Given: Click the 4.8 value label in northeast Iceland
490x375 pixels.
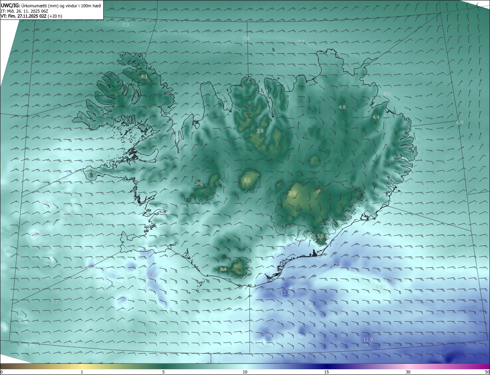Looking at the screenshot, I should [342, 107].
